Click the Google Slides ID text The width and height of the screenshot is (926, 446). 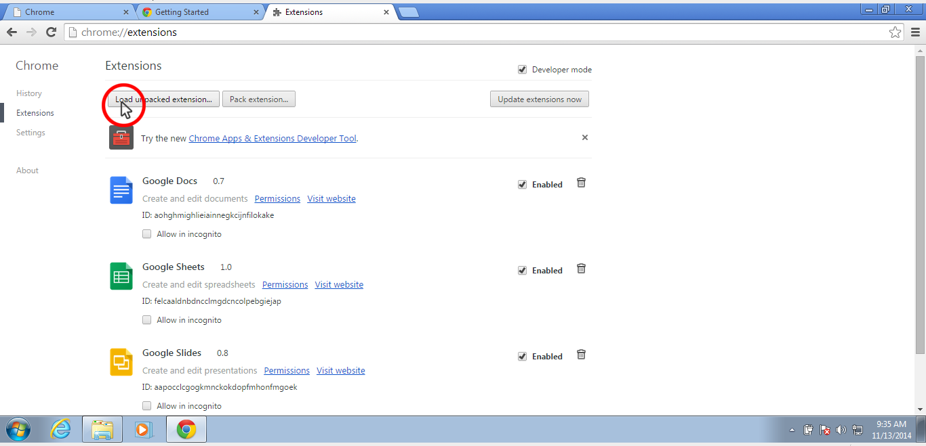click(x=220, y=387)
